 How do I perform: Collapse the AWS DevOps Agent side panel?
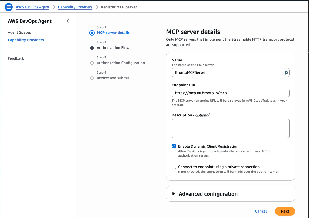68,21
